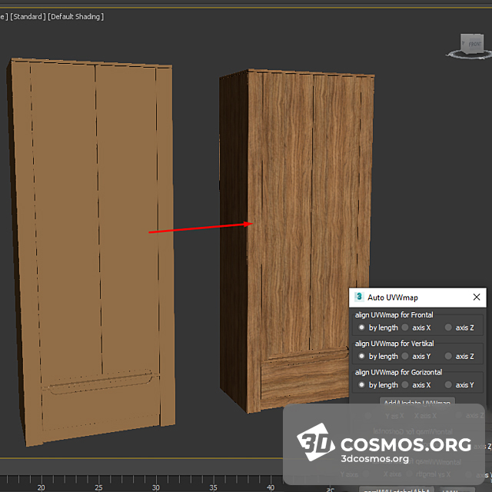
Task: Select 'axis Z' for Frontal UVWmap alignment
Action: [449, 327]
